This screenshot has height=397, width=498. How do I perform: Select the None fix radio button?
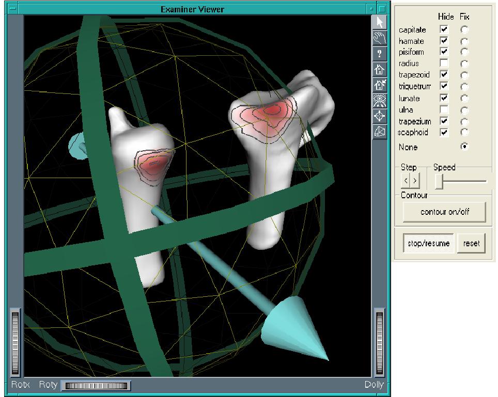(464, 146)
